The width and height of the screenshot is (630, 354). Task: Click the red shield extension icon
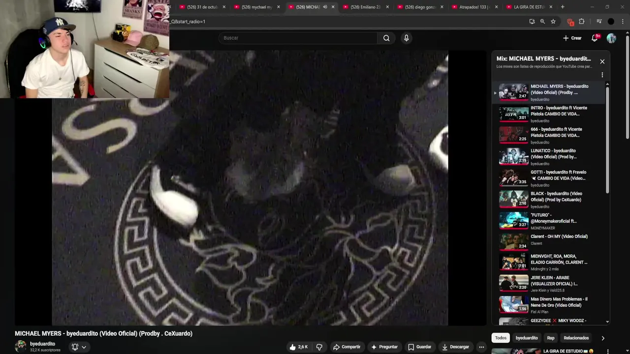570,22
